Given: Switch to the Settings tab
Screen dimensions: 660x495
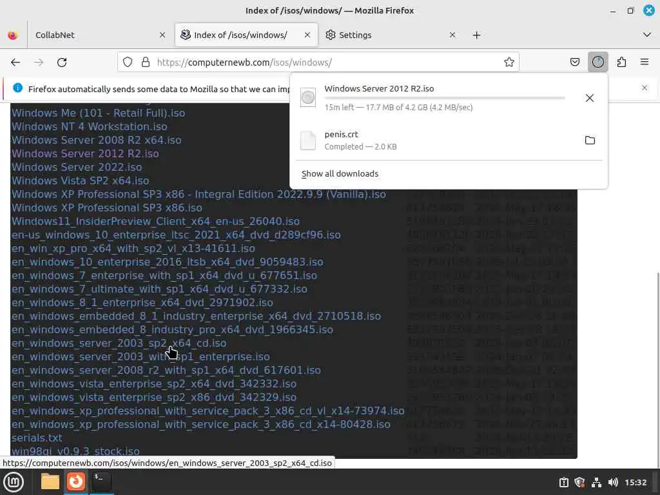Looking at the screenshot, I should coord(391,35).
